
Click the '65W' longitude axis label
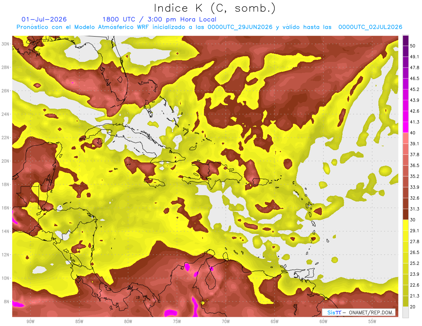coord(275,321)
